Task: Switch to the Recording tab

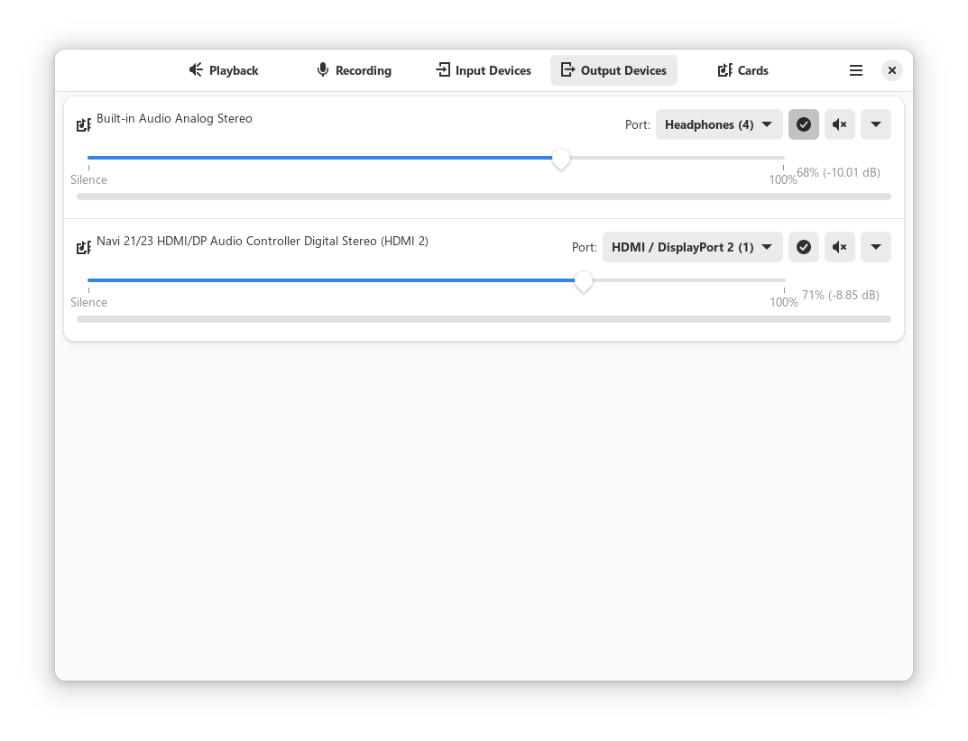Action: pos(354,70)
